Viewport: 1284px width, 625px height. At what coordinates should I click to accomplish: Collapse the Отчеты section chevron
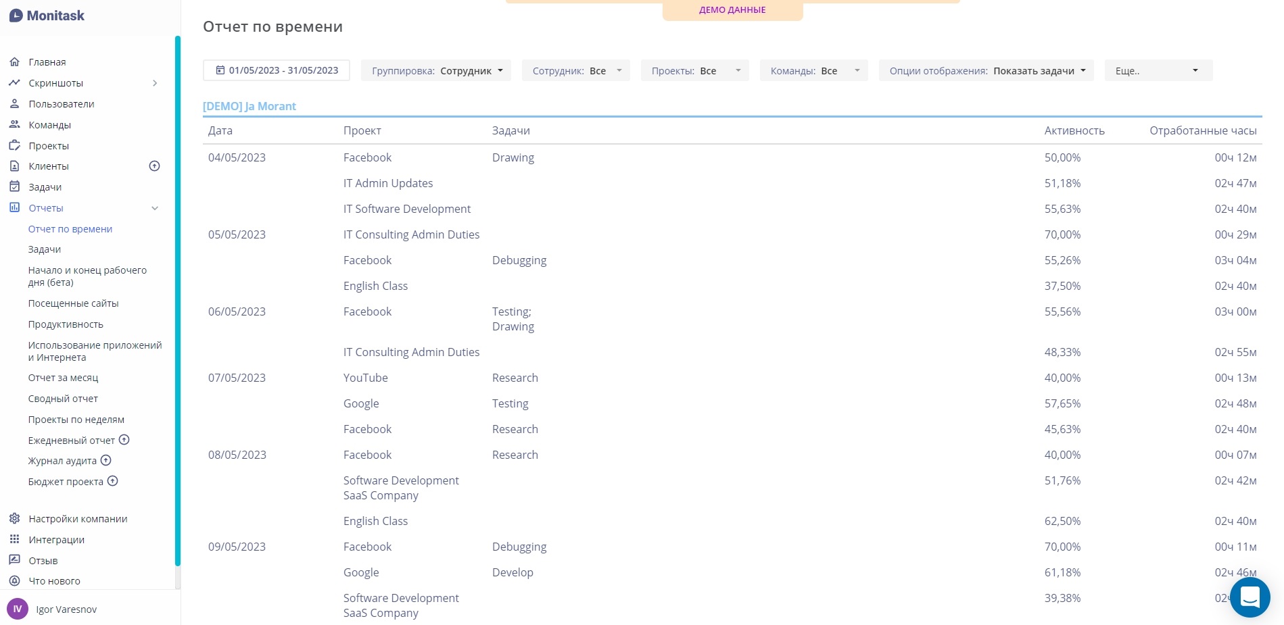[155, 208]
